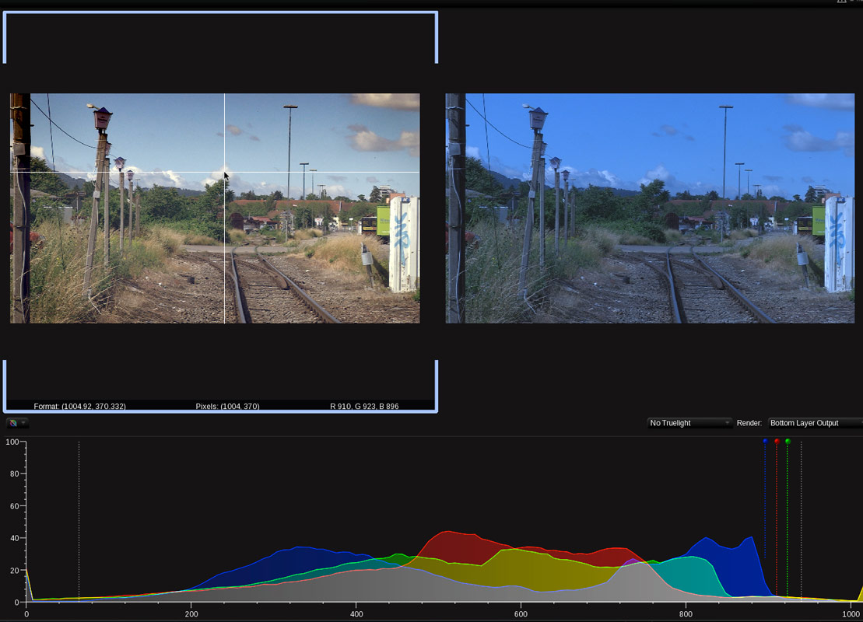Click the blue channel marker handle
Viewport: 863px width, 622px height.
tap(765, 441)
